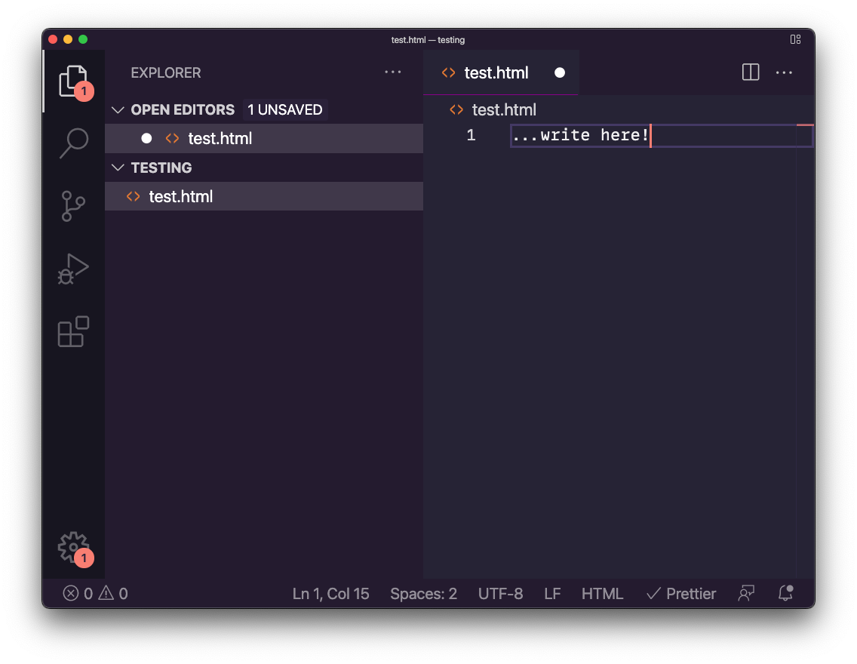Open the Search view icon
Screen dimensions: 857x664
73,143
